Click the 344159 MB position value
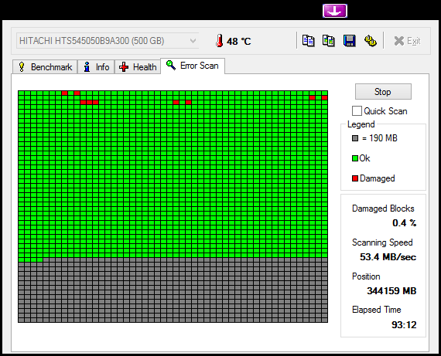 coord(391,291)
